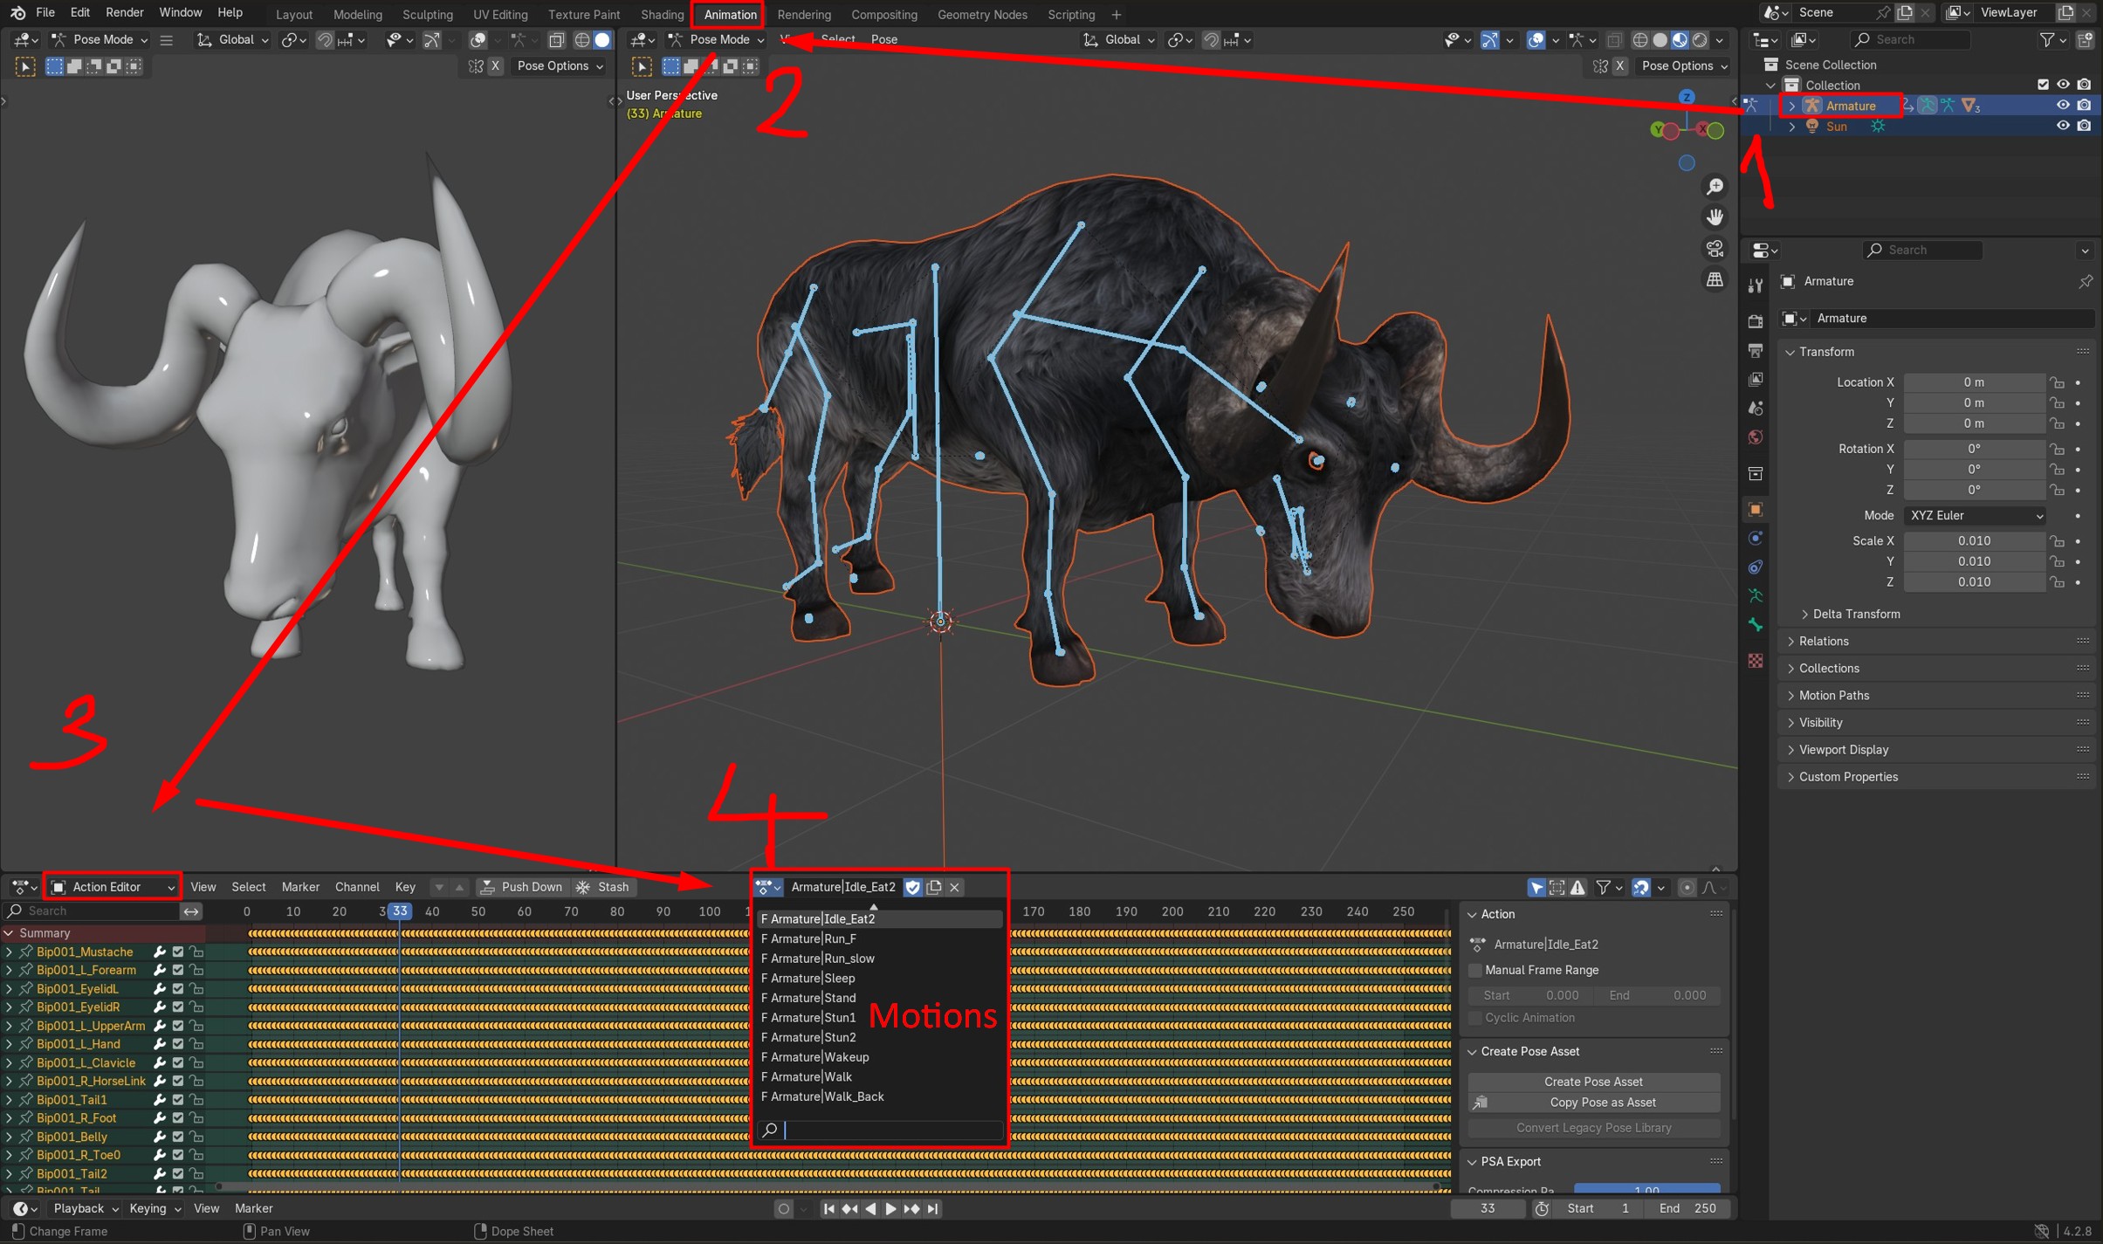2103x1244 pixels.
Task: Click the play animation button
Action: [x=890, y=1208]
